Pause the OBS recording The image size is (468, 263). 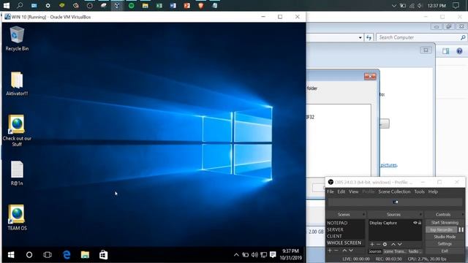click(461, 229)
